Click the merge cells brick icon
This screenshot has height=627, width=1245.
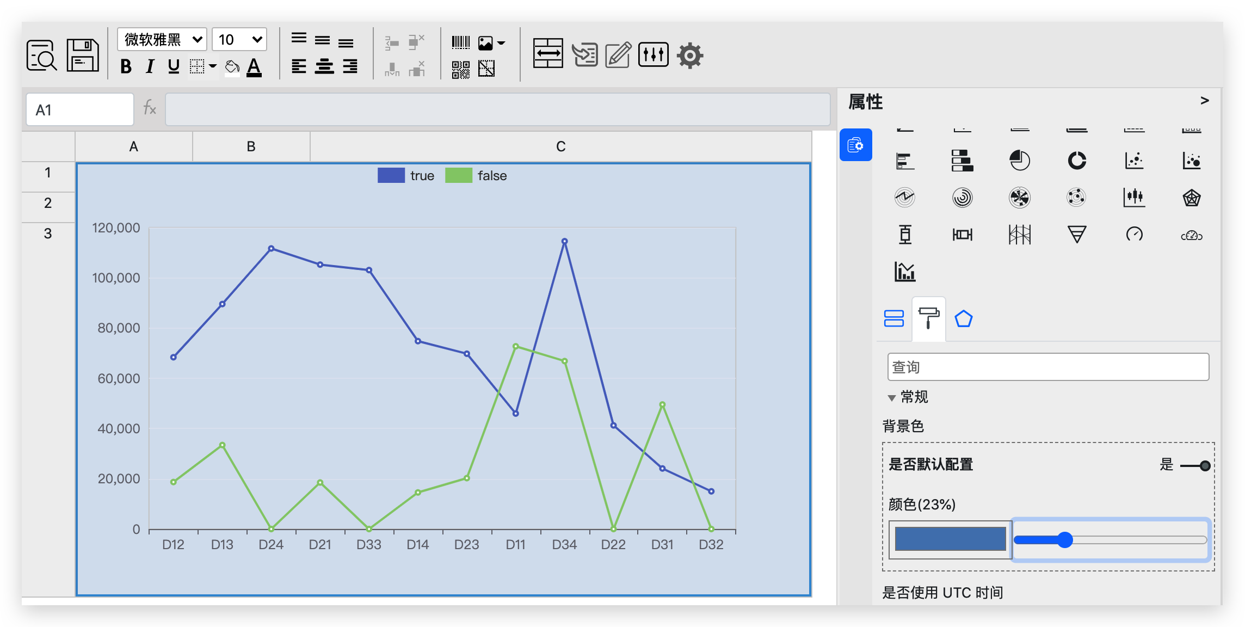pyautogui.click(x=548, y=53)
